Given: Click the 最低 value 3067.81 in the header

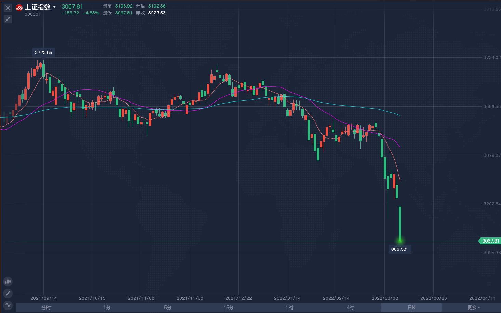Looking at the screenshot, I should click(x=124, y=13).
